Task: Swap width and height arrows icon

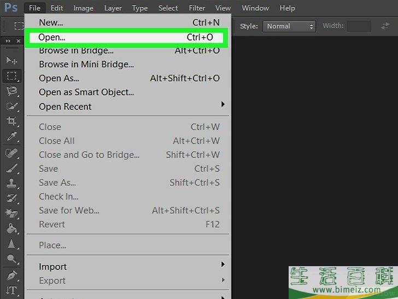Action: coord(385,26)
